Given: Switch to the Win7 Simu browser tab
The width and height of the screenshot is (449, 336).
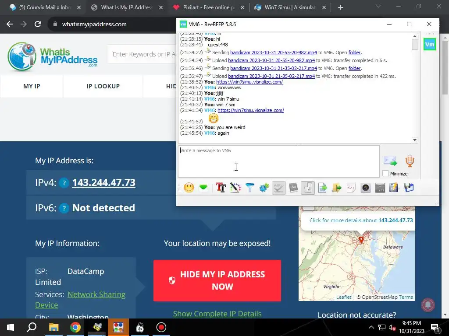Looking at the screenshot, I should [x=290, y=7].
